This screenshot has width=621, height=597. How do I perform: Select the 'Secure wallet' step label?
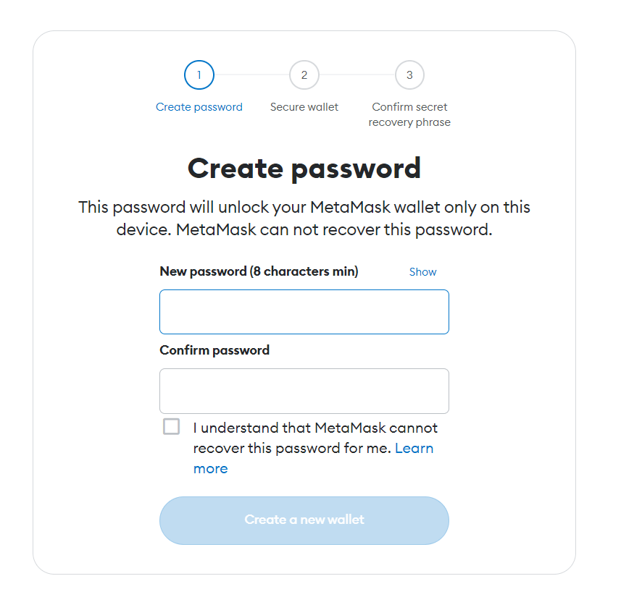pos(304,107)
